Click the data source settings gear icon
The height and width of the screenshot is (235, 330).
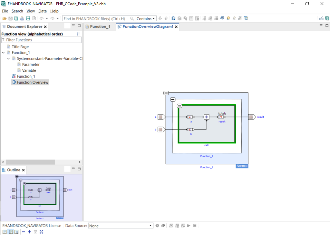[157, 226]
